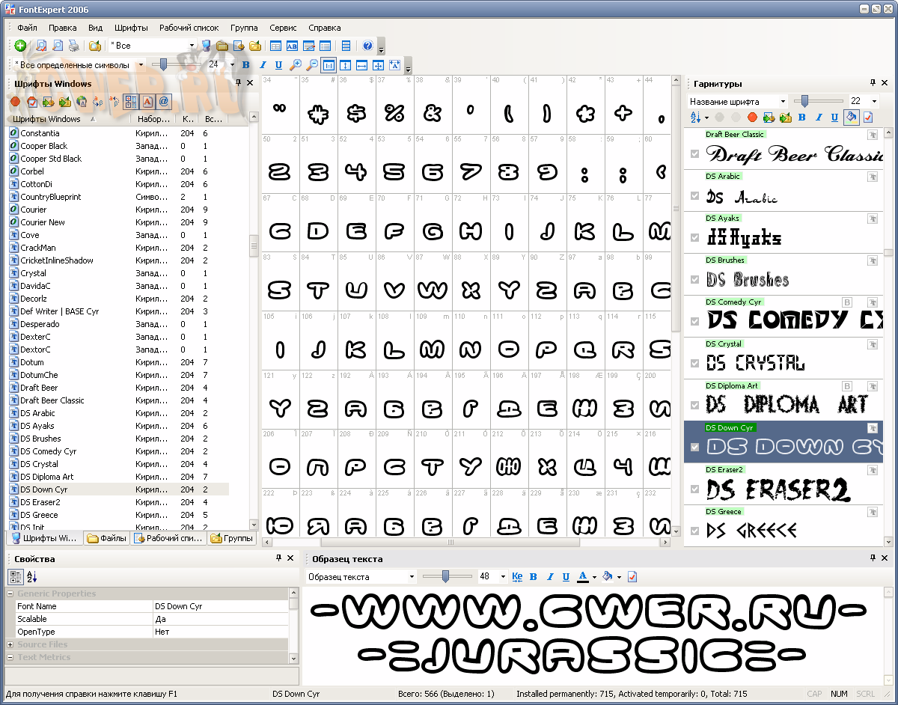Open help with the blue question mark icon

(367, 46)
